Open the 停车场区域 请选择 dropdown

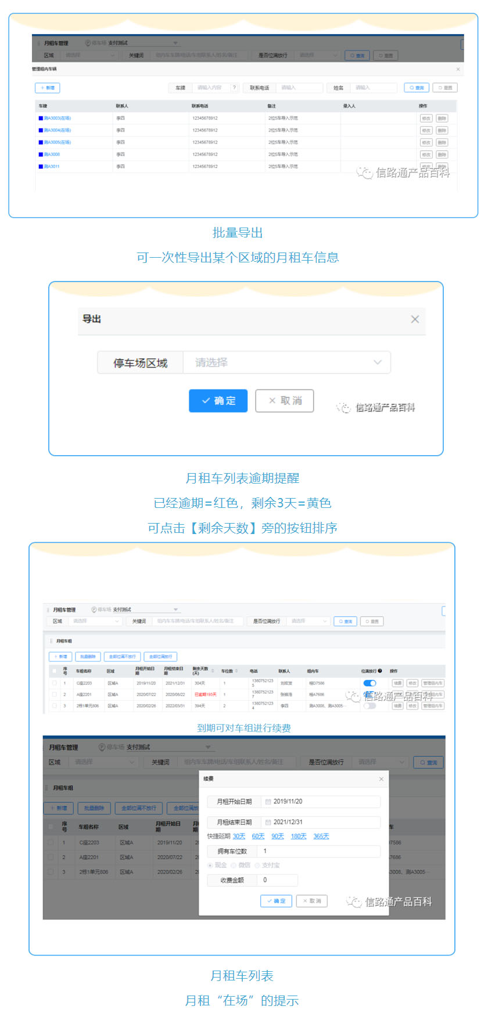pos(287,362)
